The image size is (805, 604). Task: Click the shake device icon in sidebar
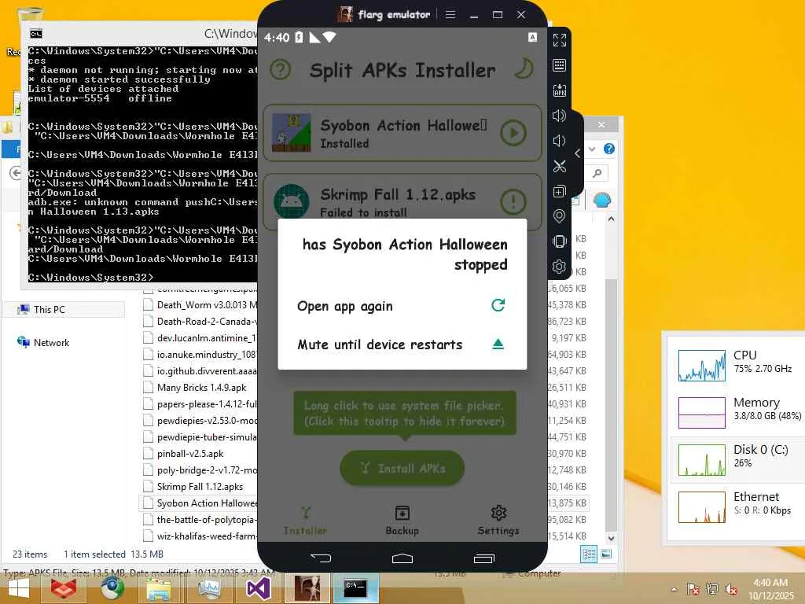(559, 241)
